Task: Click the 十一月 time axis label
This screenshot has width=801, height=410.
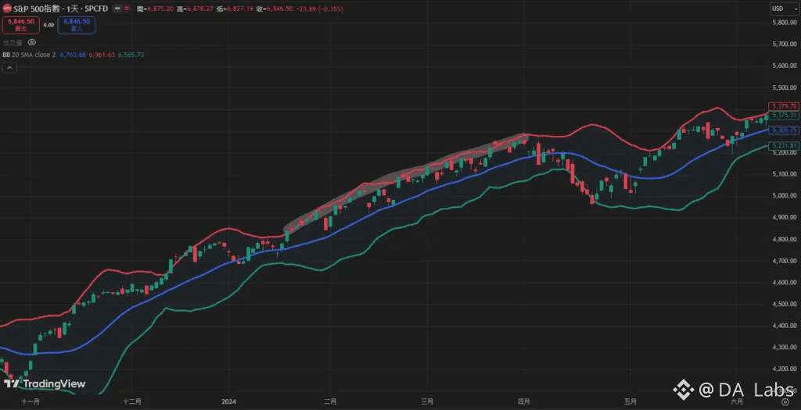Action: (31, 402)
